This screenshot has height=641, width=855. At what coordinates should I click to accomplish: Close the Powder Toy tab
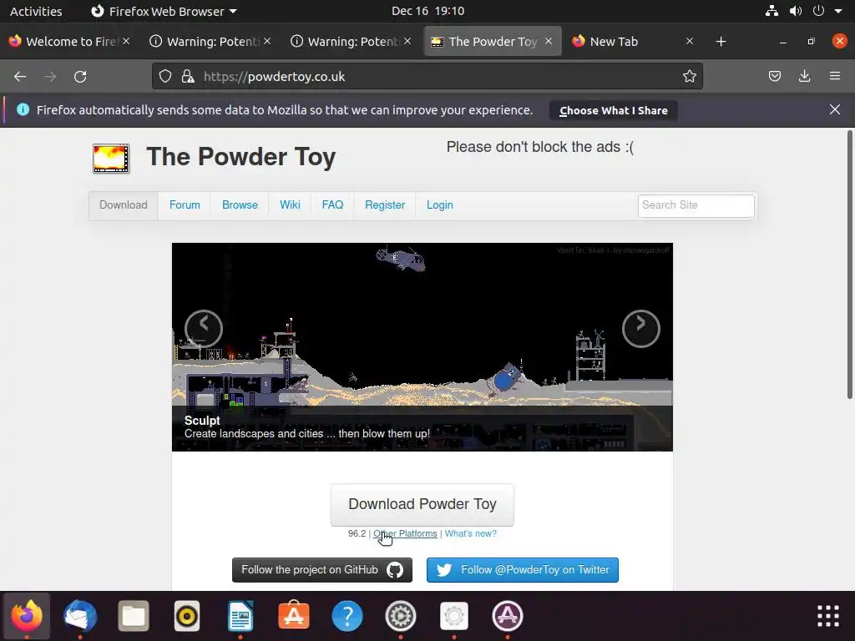549,41
